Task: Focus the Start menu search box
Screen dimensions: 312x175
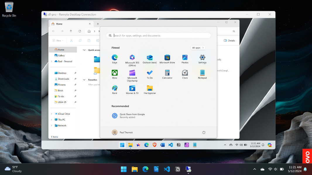Action: click(x=158, y=36)
